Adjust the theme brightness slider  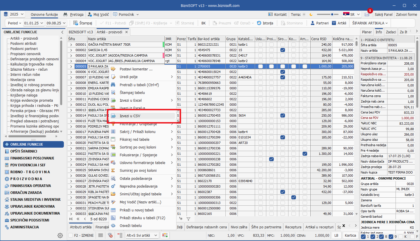pos(332,14)
